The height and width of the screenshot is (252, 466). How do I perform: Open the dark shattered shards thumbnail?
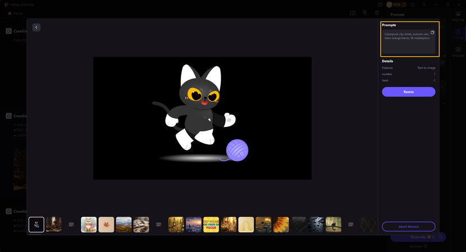point(316,224)
